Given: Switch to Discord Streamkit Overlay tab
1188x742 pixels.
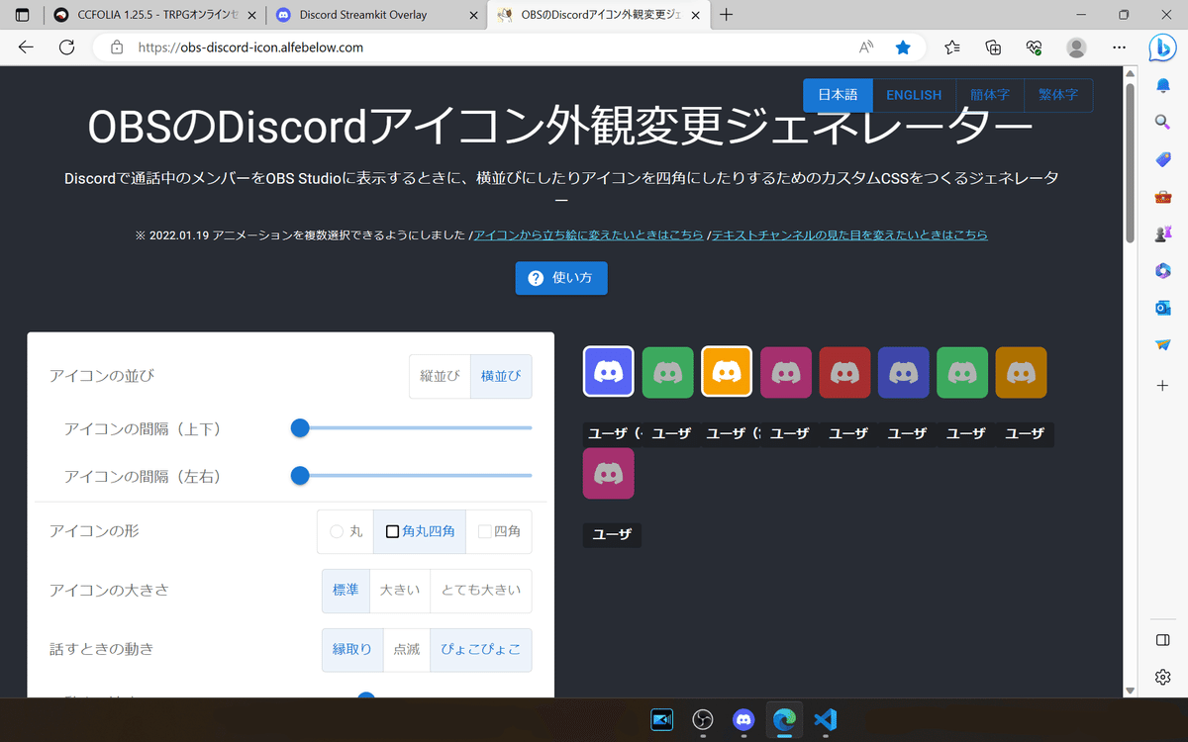Looking at the screenshot, I should [376, 15].
